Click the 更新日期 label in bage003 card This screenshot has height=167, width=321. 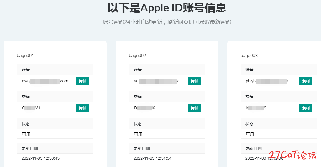253,148
